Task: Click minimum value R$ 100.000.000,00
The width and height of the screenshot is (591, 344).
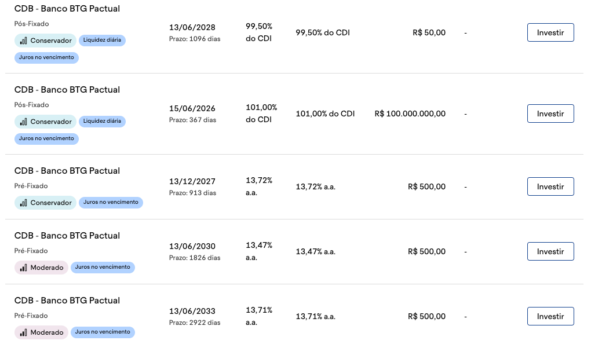Action: pyautogui.click(x=410, y=114)
